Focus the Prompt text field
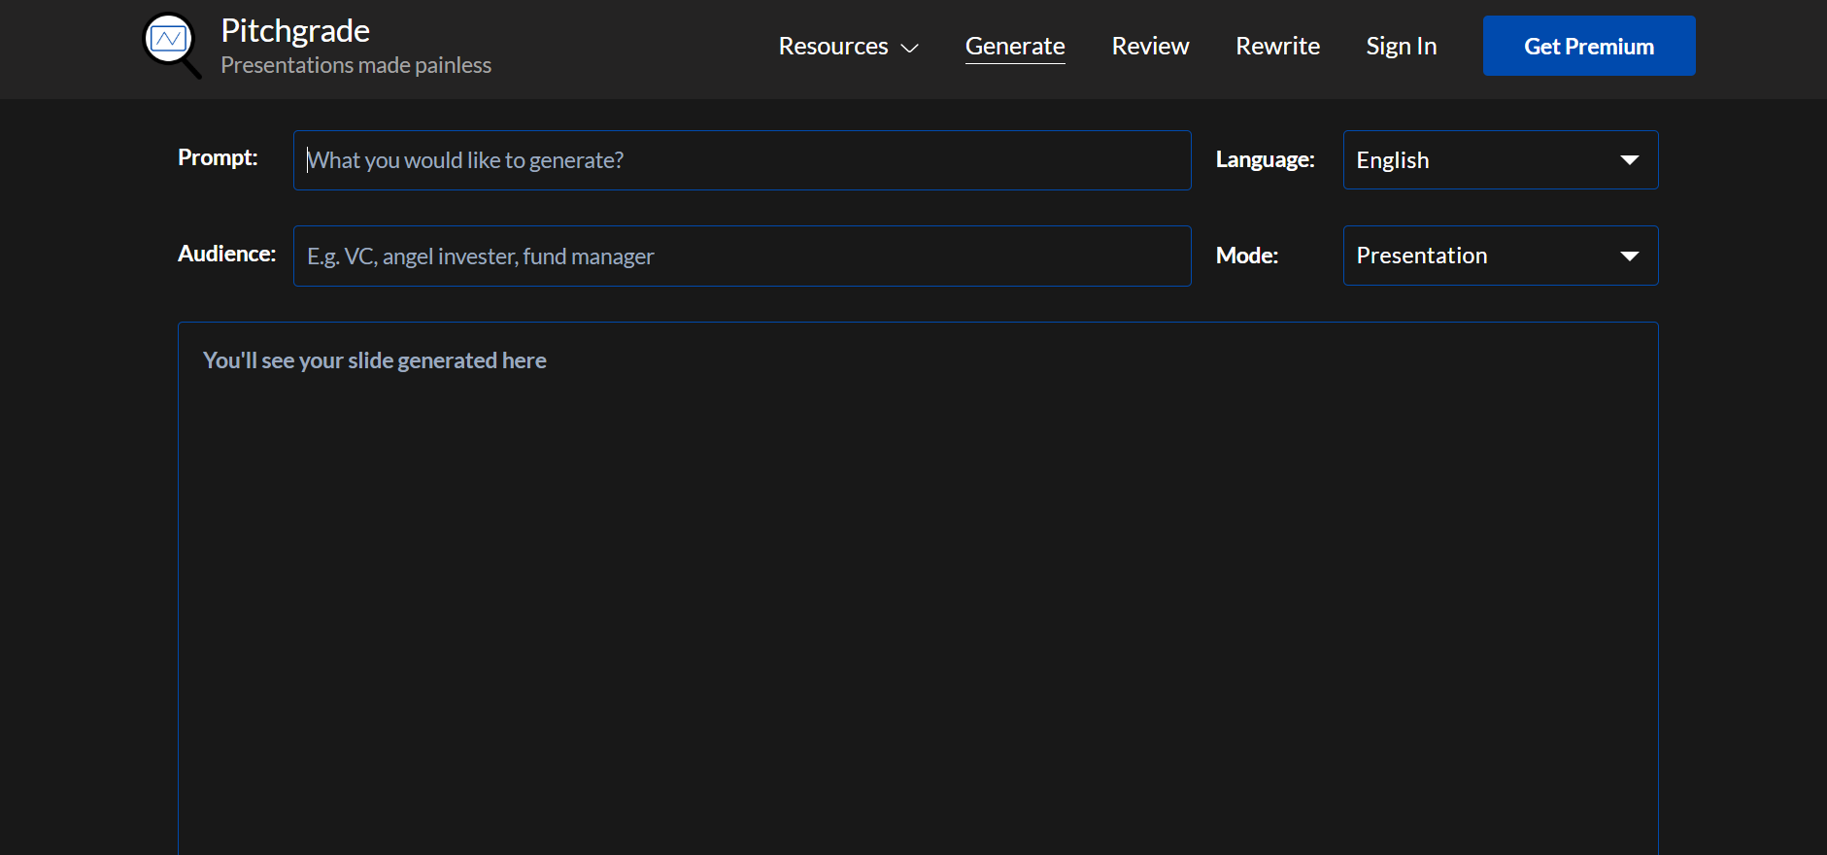Image resolution: width=1827 pixels, height=855 pixels. click(x=742, y=160)
